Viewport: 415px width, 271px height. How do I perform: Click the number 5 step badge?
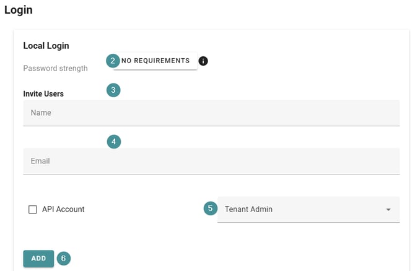(x=211, y=209)
